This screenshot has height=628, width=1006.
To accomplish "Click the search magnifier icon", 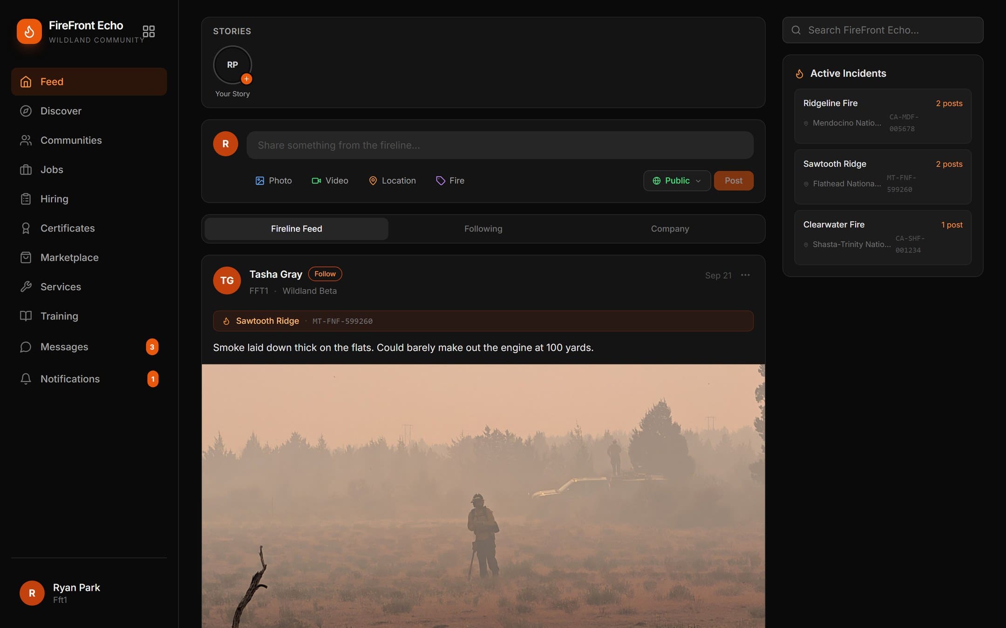I will click(x=796, y=30).
